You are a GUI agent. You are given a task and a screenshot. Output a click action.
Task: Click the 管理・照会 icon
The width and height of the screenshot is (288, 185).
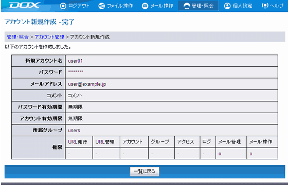[x=187, y=6]
